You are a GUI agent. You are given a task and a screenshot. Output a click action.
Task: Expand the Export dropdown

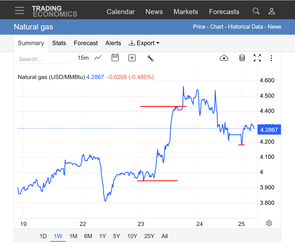(x=144, y=43)
